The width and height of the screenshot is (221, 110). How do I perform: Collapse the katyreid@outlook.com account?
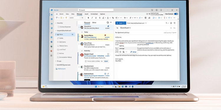(56, 31)
